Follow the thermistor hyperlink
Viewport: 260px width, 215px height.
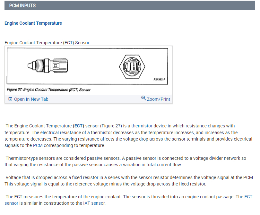[142, 126]
